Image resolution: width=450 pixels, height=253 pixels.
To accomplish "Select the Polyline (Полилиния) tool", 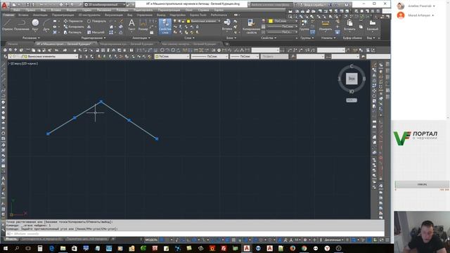I will (22, 25).
